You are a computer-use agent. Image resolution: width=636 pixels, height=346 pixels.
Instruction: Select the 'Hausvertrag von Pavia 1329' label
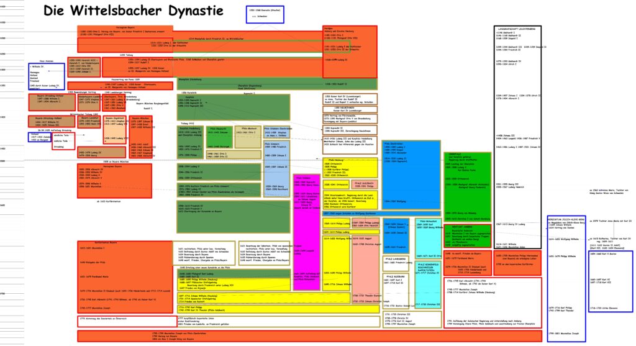pos(125,80)
